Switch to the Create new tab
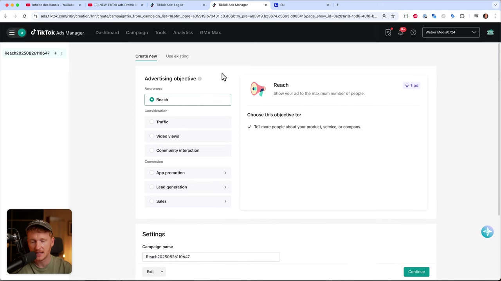The height and width of the screenshot is (281, 501). point(146,56)
